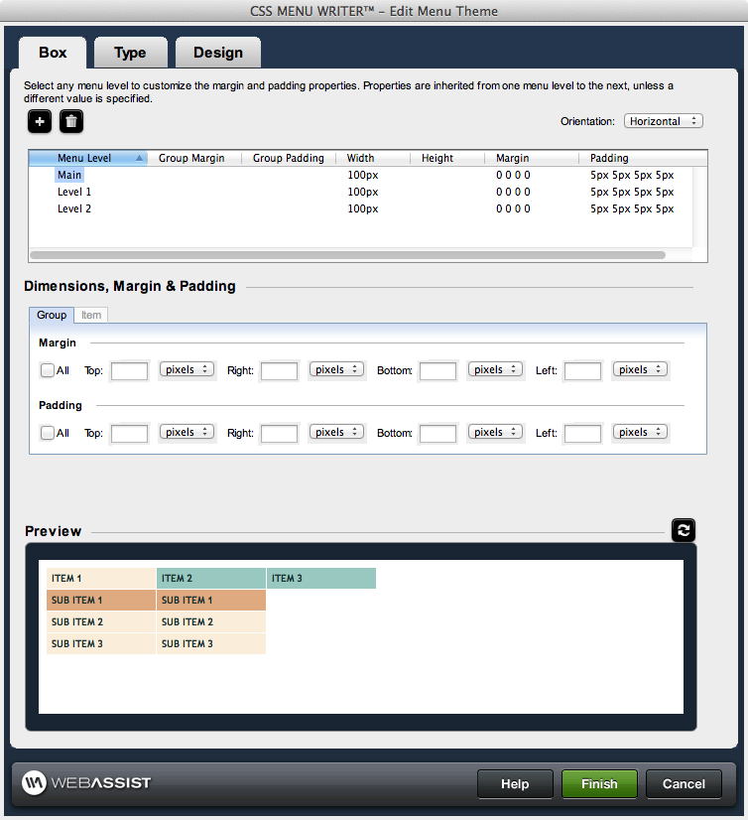
Task: Toggle sort arrow on Menu Level column
Action: [x=139, y=158]
